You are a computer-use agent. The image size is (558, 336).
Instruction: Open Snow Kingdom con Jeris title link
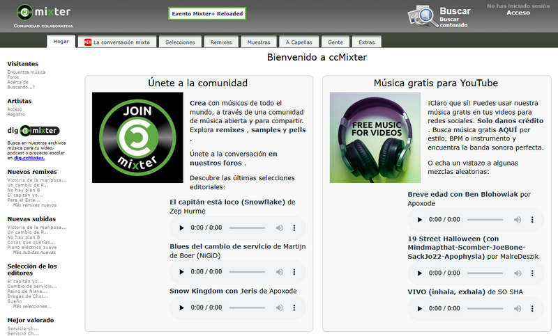click(213, 291)
